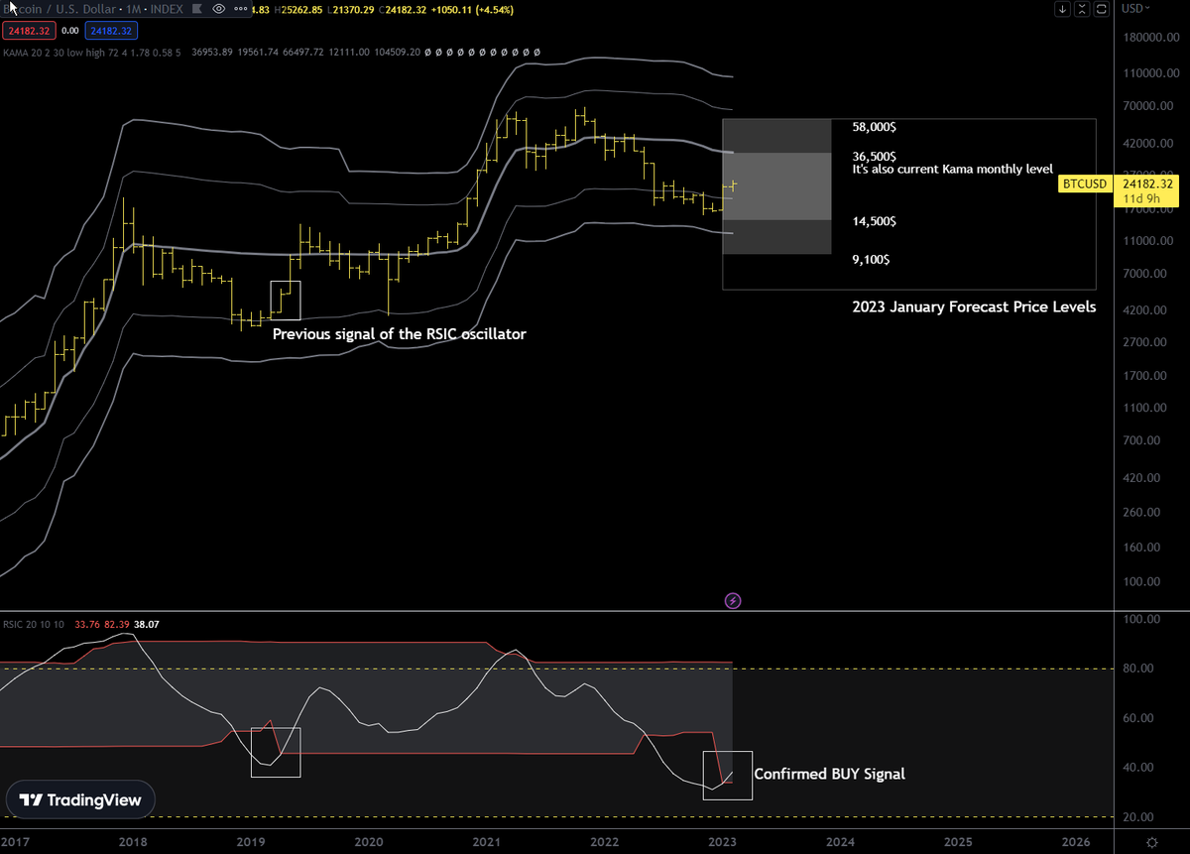Click the purple lightning quick-action icon on the chart
Image resolution: width=1190 pixels, height=854 pixels.
point(732,599)
